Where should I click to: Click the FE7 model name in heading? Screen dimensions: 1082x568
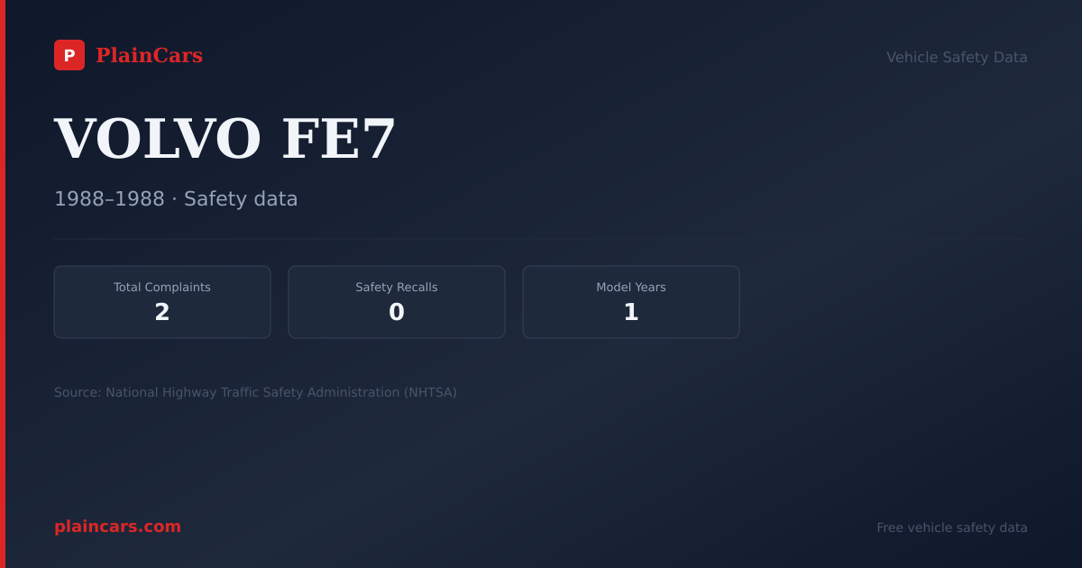[x=339, y=139]
